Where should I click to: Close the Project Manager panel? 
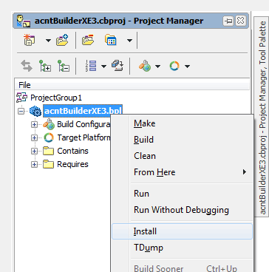click(x=240, y=21)
